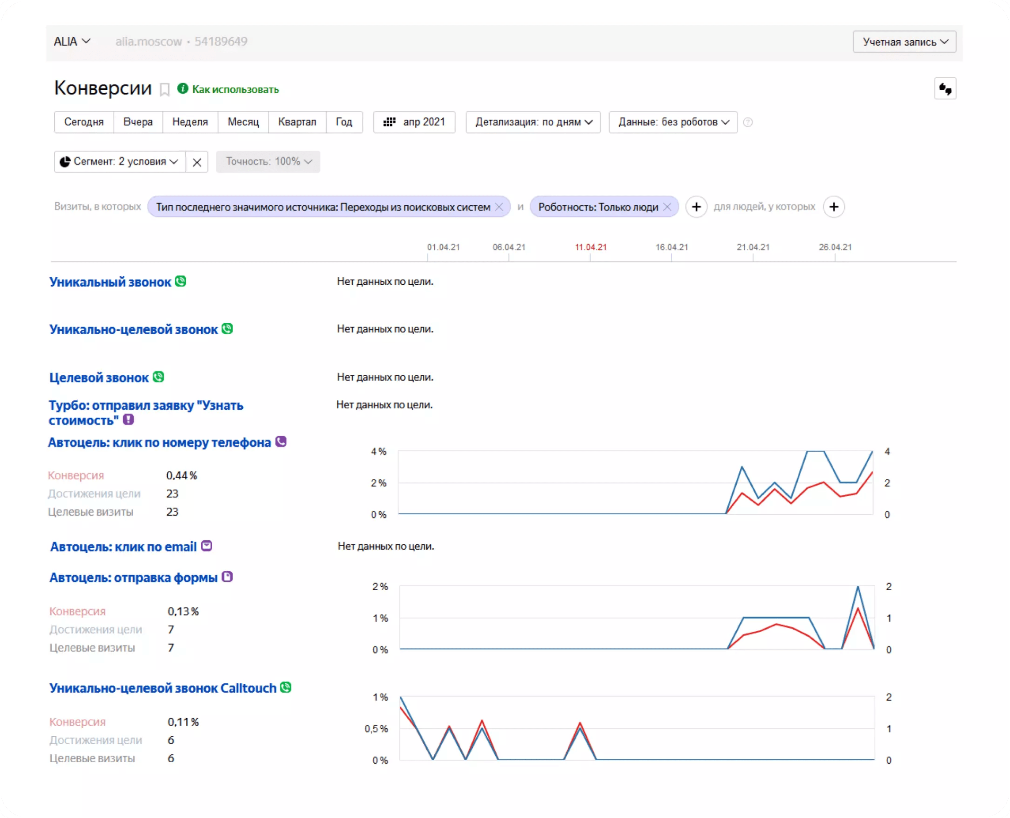Screen dimensions: 1010x818
Task: Click the email icon beside клик по email
Action: click(x=207, y=546)
